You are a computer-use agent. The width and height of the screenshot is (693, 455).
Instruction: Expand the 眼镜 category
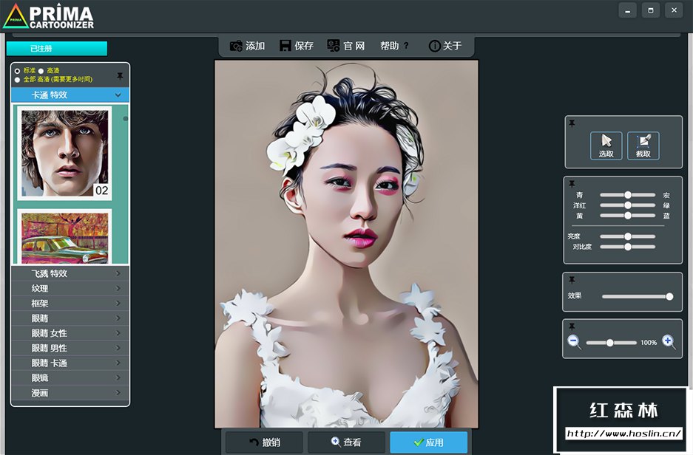(x=70, y=377)
